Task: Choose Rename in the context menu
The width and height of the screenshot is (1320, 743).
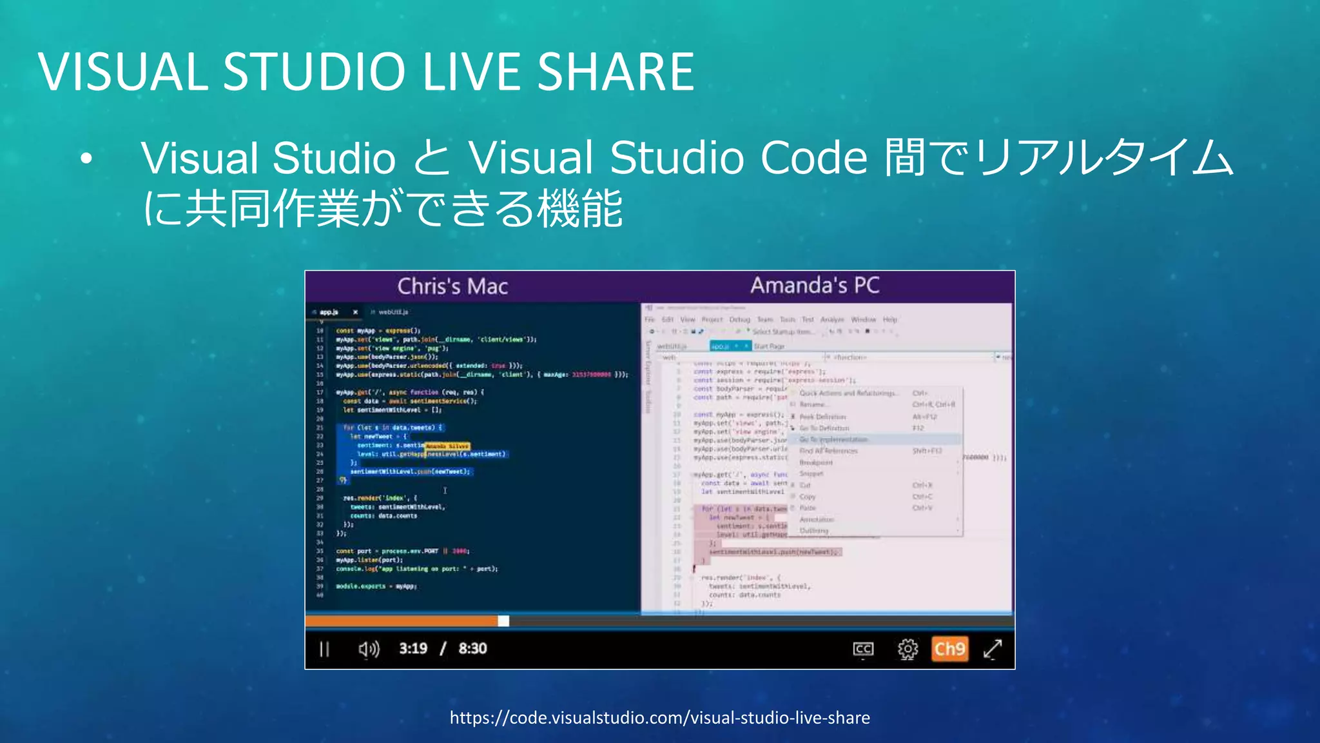Action: (875, 404)
